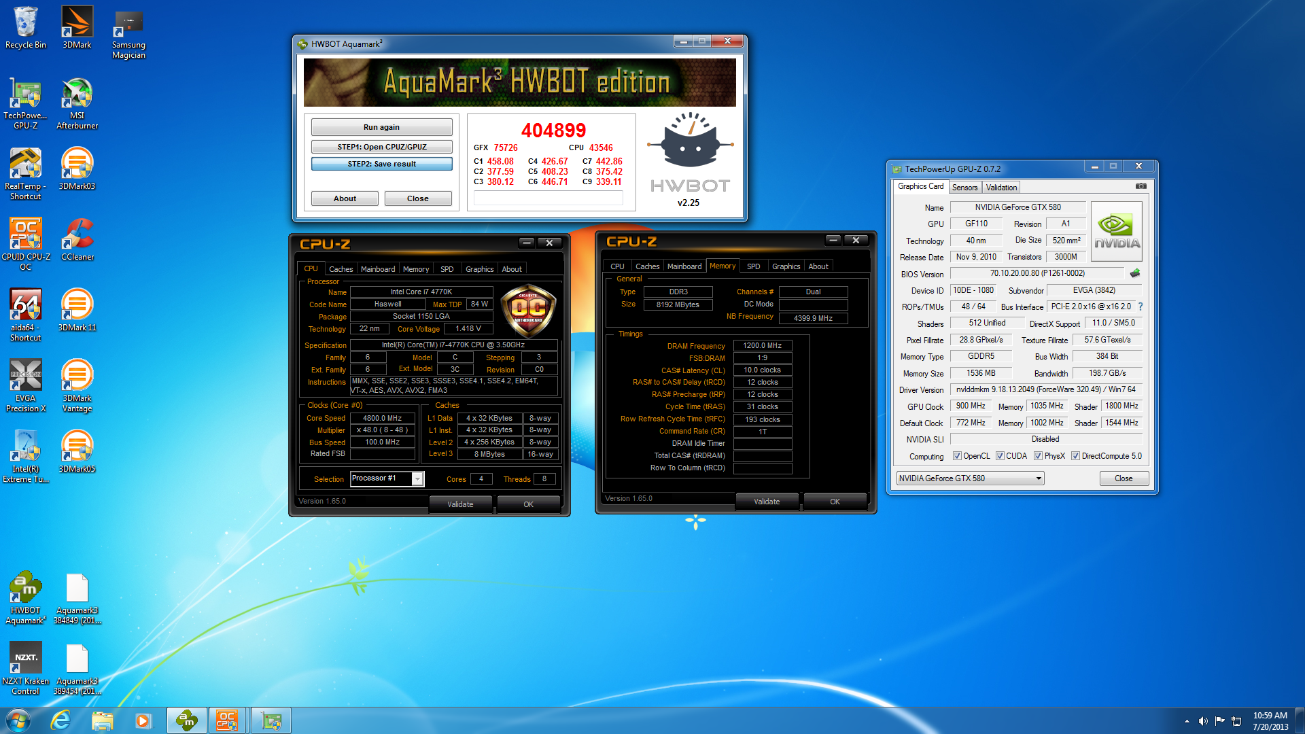The height and width of the screenshot is (734, 1305).
Task: Open the HWBOT Aquamark3 desktop shortcut
Action: (x=26, y=598)
